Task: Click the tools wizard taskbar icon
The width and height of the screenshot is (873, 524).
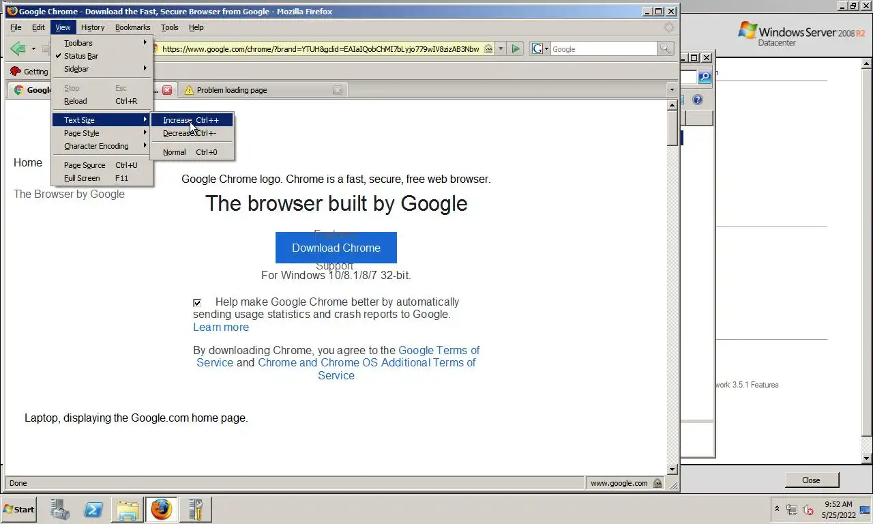Action: pos(195,510)
